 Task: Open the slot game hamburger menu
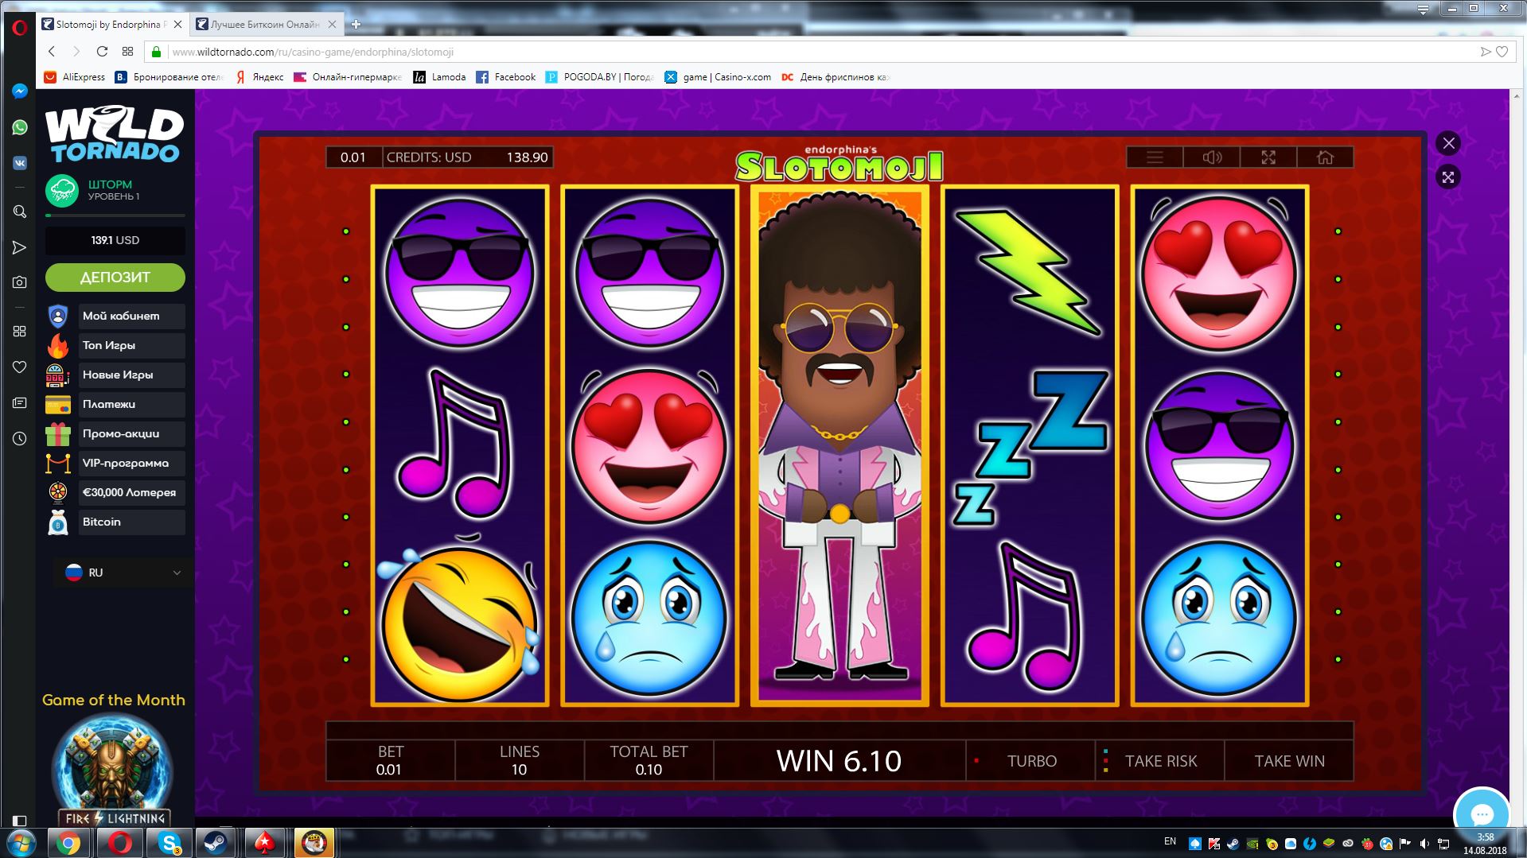(x=1155, y=157)
